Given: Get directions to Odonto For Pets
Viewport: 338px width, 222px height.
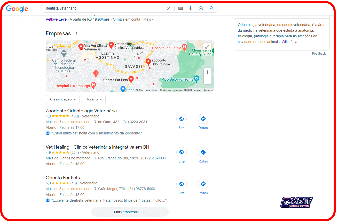Looking at the screenshot, I should click(203, 184).
